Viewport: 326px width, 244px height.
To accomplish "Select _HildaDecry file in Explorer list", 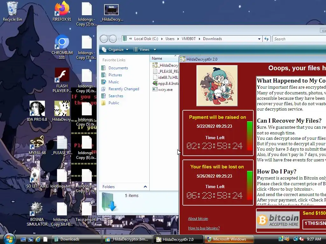I will (x=165, y=65).
